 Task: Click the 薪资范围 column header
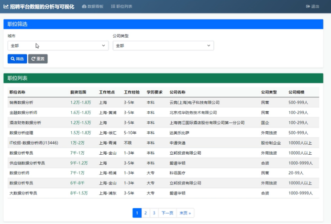(78, 92)
